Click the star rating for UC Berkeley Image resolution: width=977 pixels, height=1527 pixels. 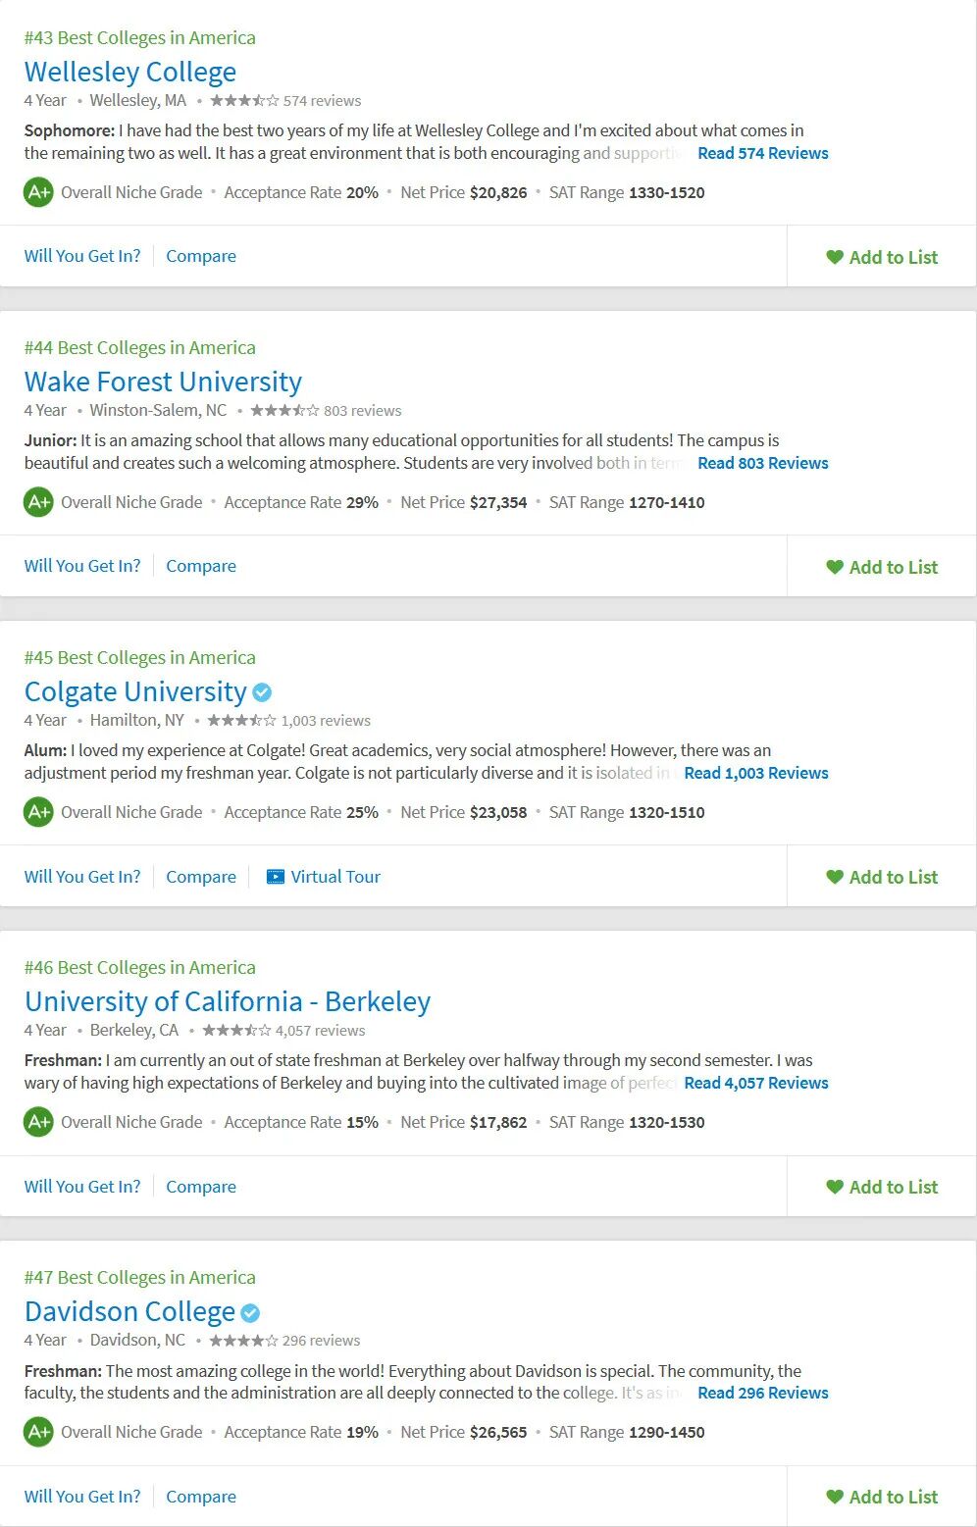point(236,1031)
